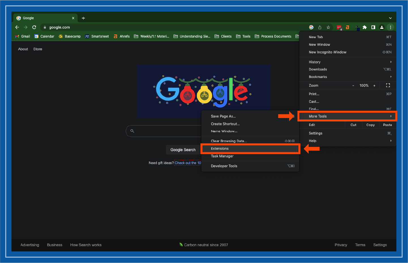Open the Ahrefs bookmark

[121, 36]
